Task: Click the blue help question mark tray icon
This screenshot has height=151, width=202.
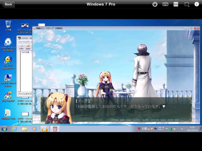Action: 156,128
